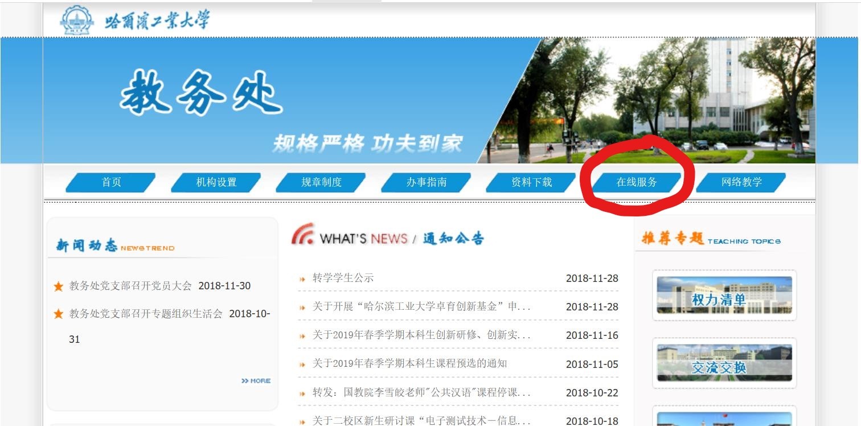Click the star icon beside 召开党员大会
861x426 pixels.
click(x=58, y=286)
